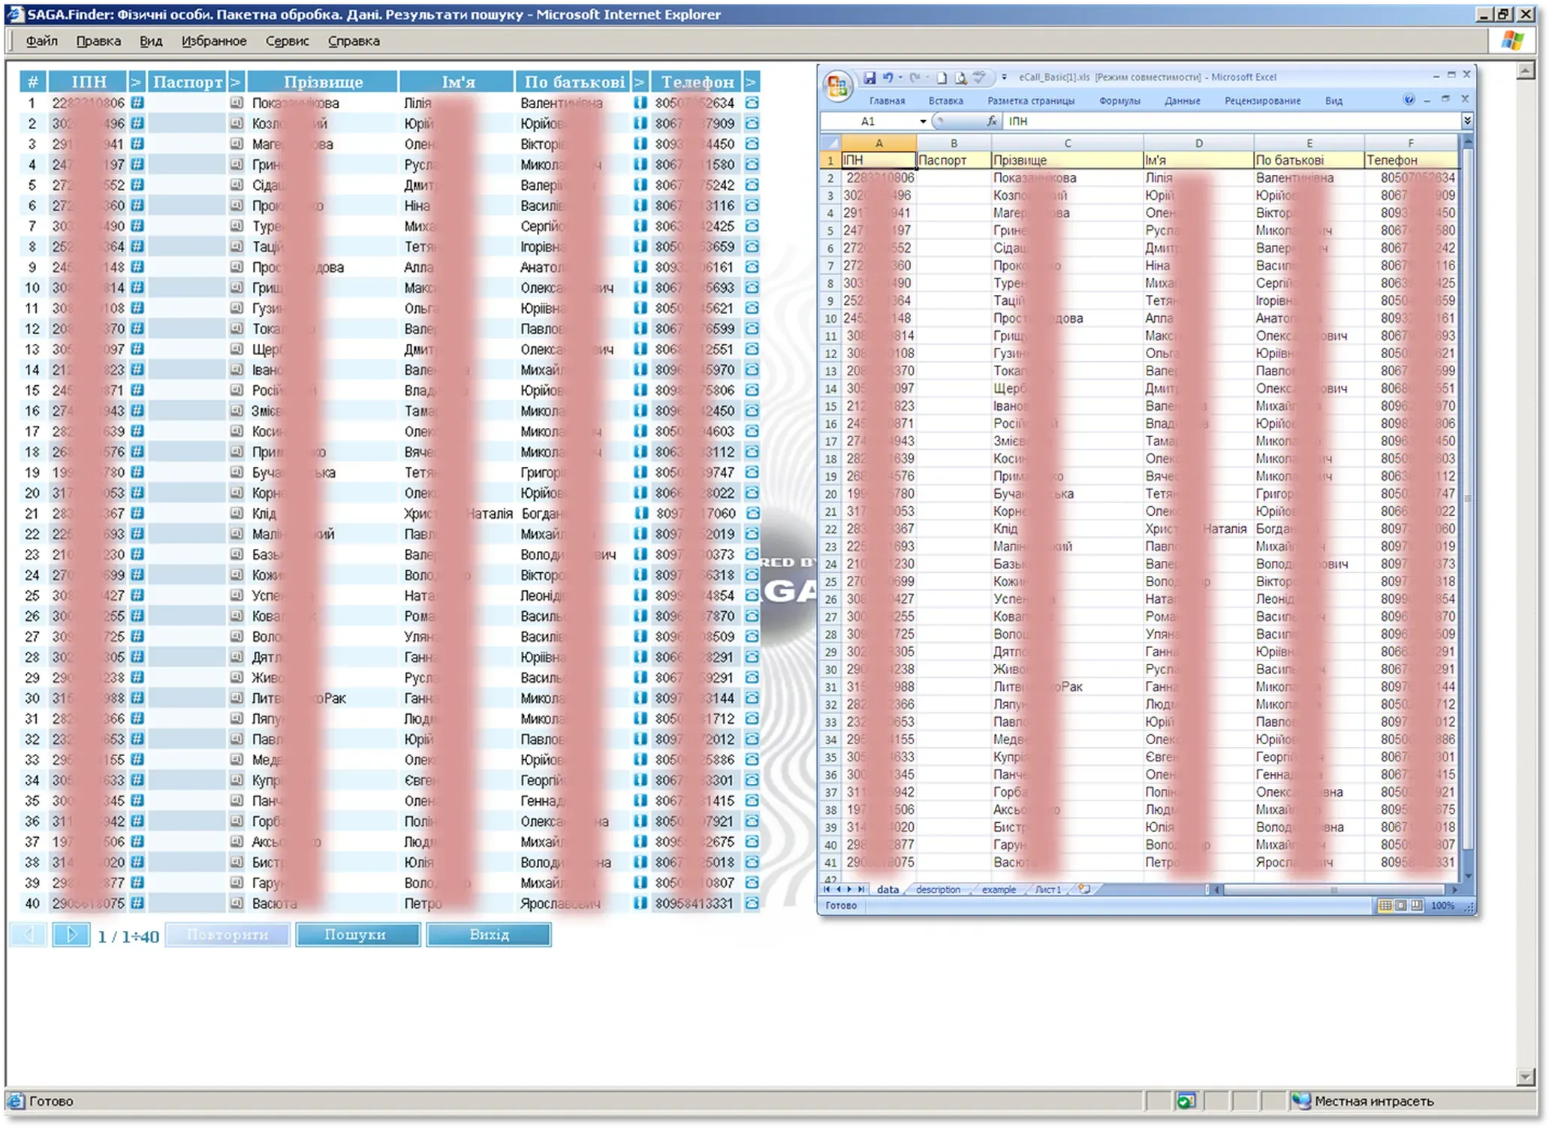Click the passport card icon in row 2
The image size is (1552, 1130).
[x=237, y=123]
